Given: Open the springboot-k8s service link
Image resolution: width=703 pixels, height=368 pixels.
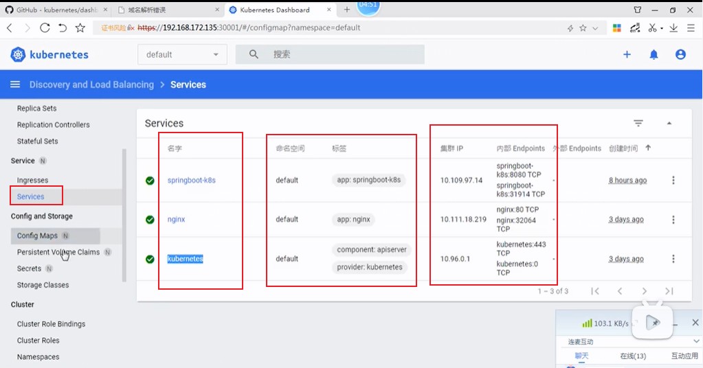Looking at the screenshot, I should pos(192,180).
